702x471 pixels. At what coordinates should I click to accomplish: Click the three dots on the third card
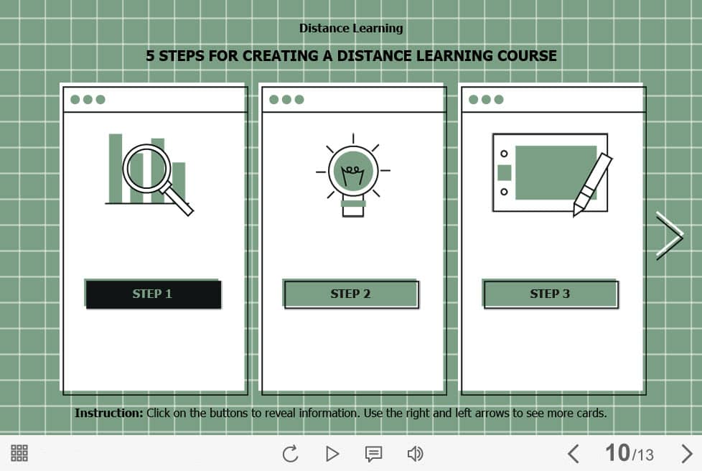point(486,100)
